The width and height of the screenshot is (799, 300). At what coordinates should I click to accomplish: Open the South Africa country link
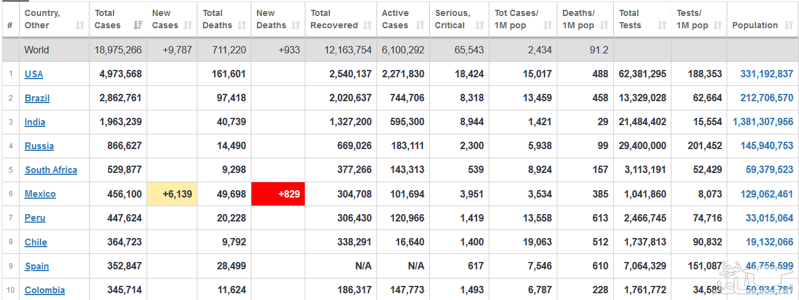click(51, 170)
